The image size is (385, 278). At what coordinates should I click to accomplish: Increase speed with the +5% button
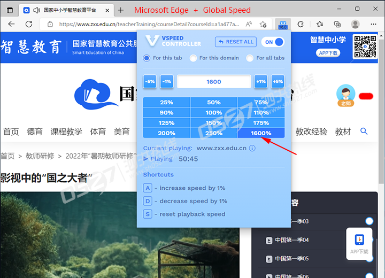[278, 82]
